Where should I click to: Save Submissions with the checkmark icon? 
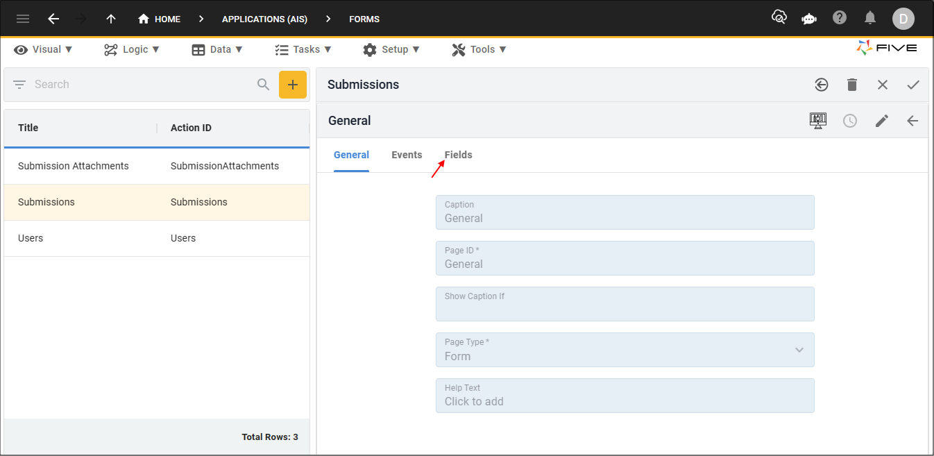click(913, 85)
